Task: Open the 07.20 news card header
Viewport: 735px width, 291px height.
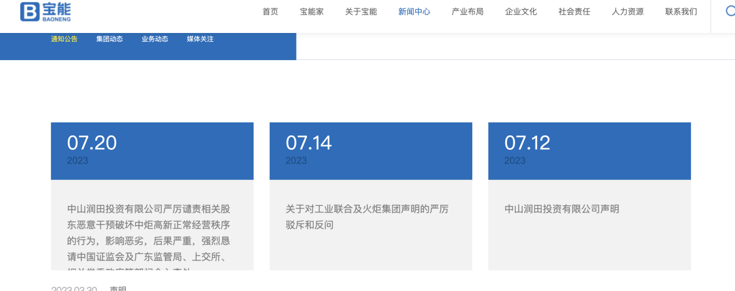Action: point(152,151)
